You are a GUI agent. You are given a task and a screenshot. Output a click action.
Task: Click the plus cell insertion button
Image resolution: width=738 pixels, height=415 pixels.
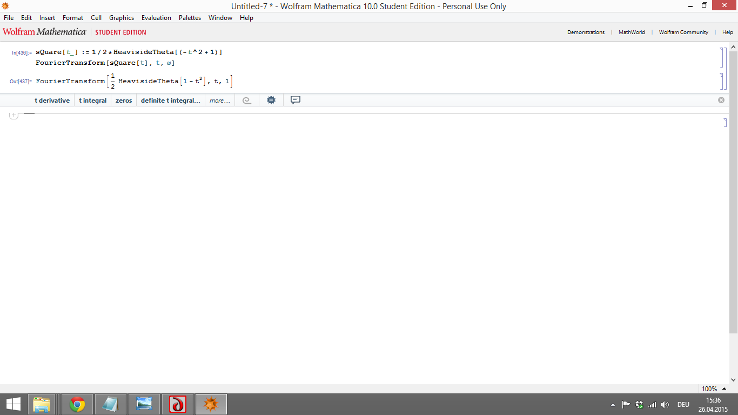coord(14,115)
